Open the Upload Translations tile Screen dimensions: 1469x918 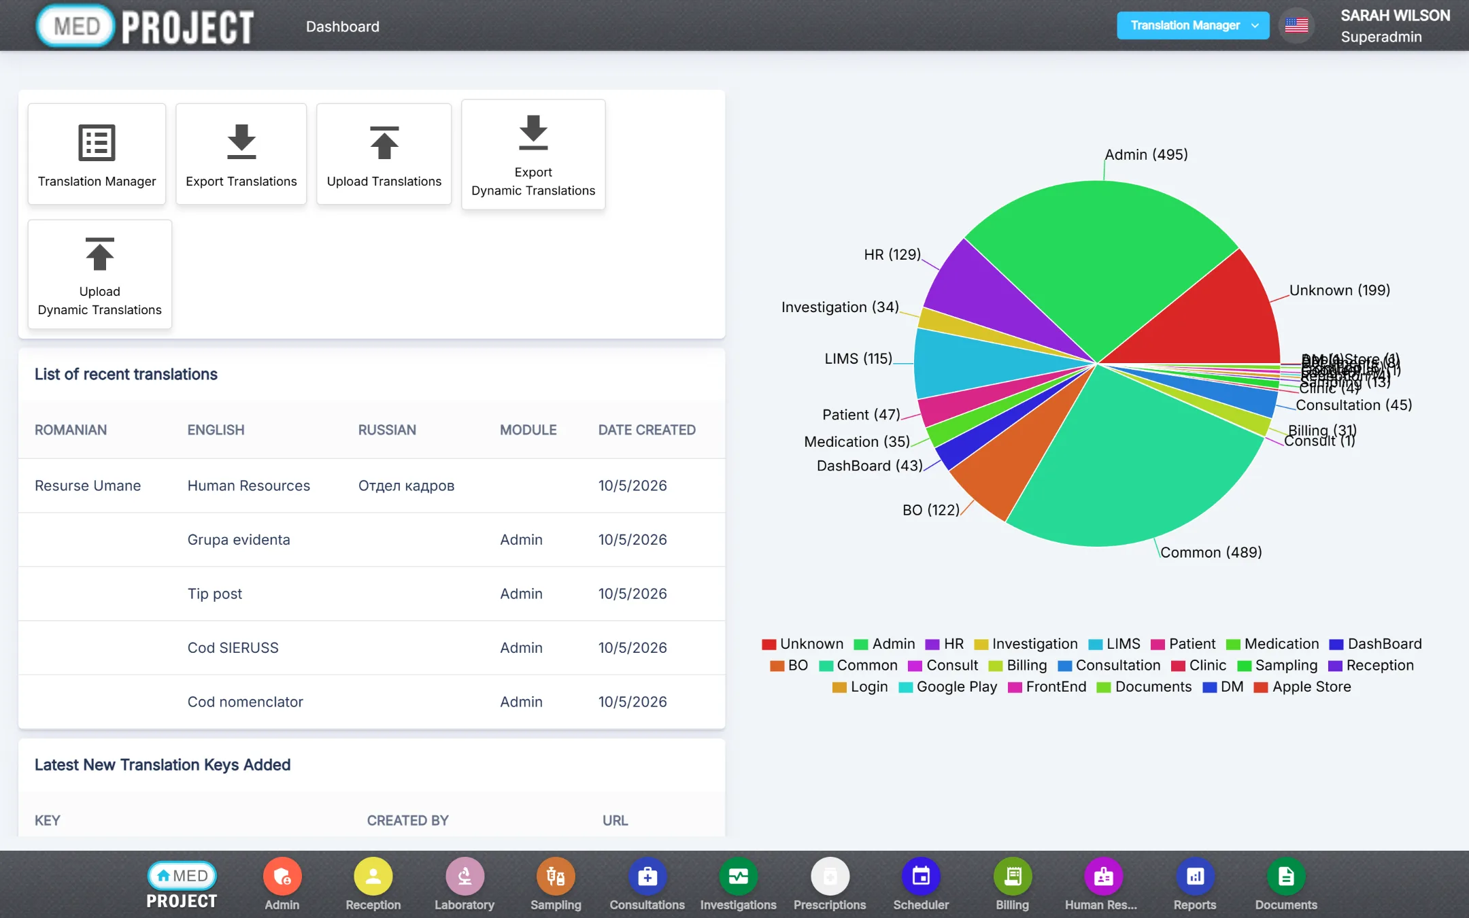coord(384,154)
